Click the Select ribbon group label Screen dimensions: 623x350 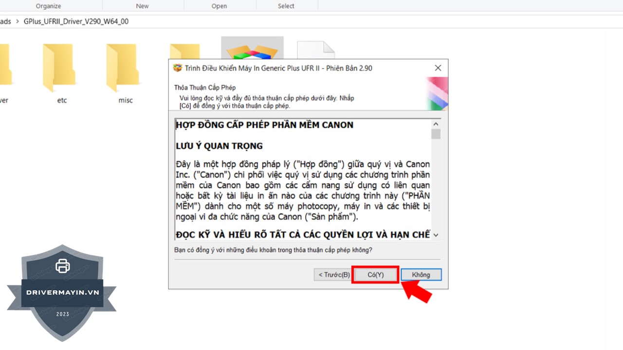coord(286,6)
